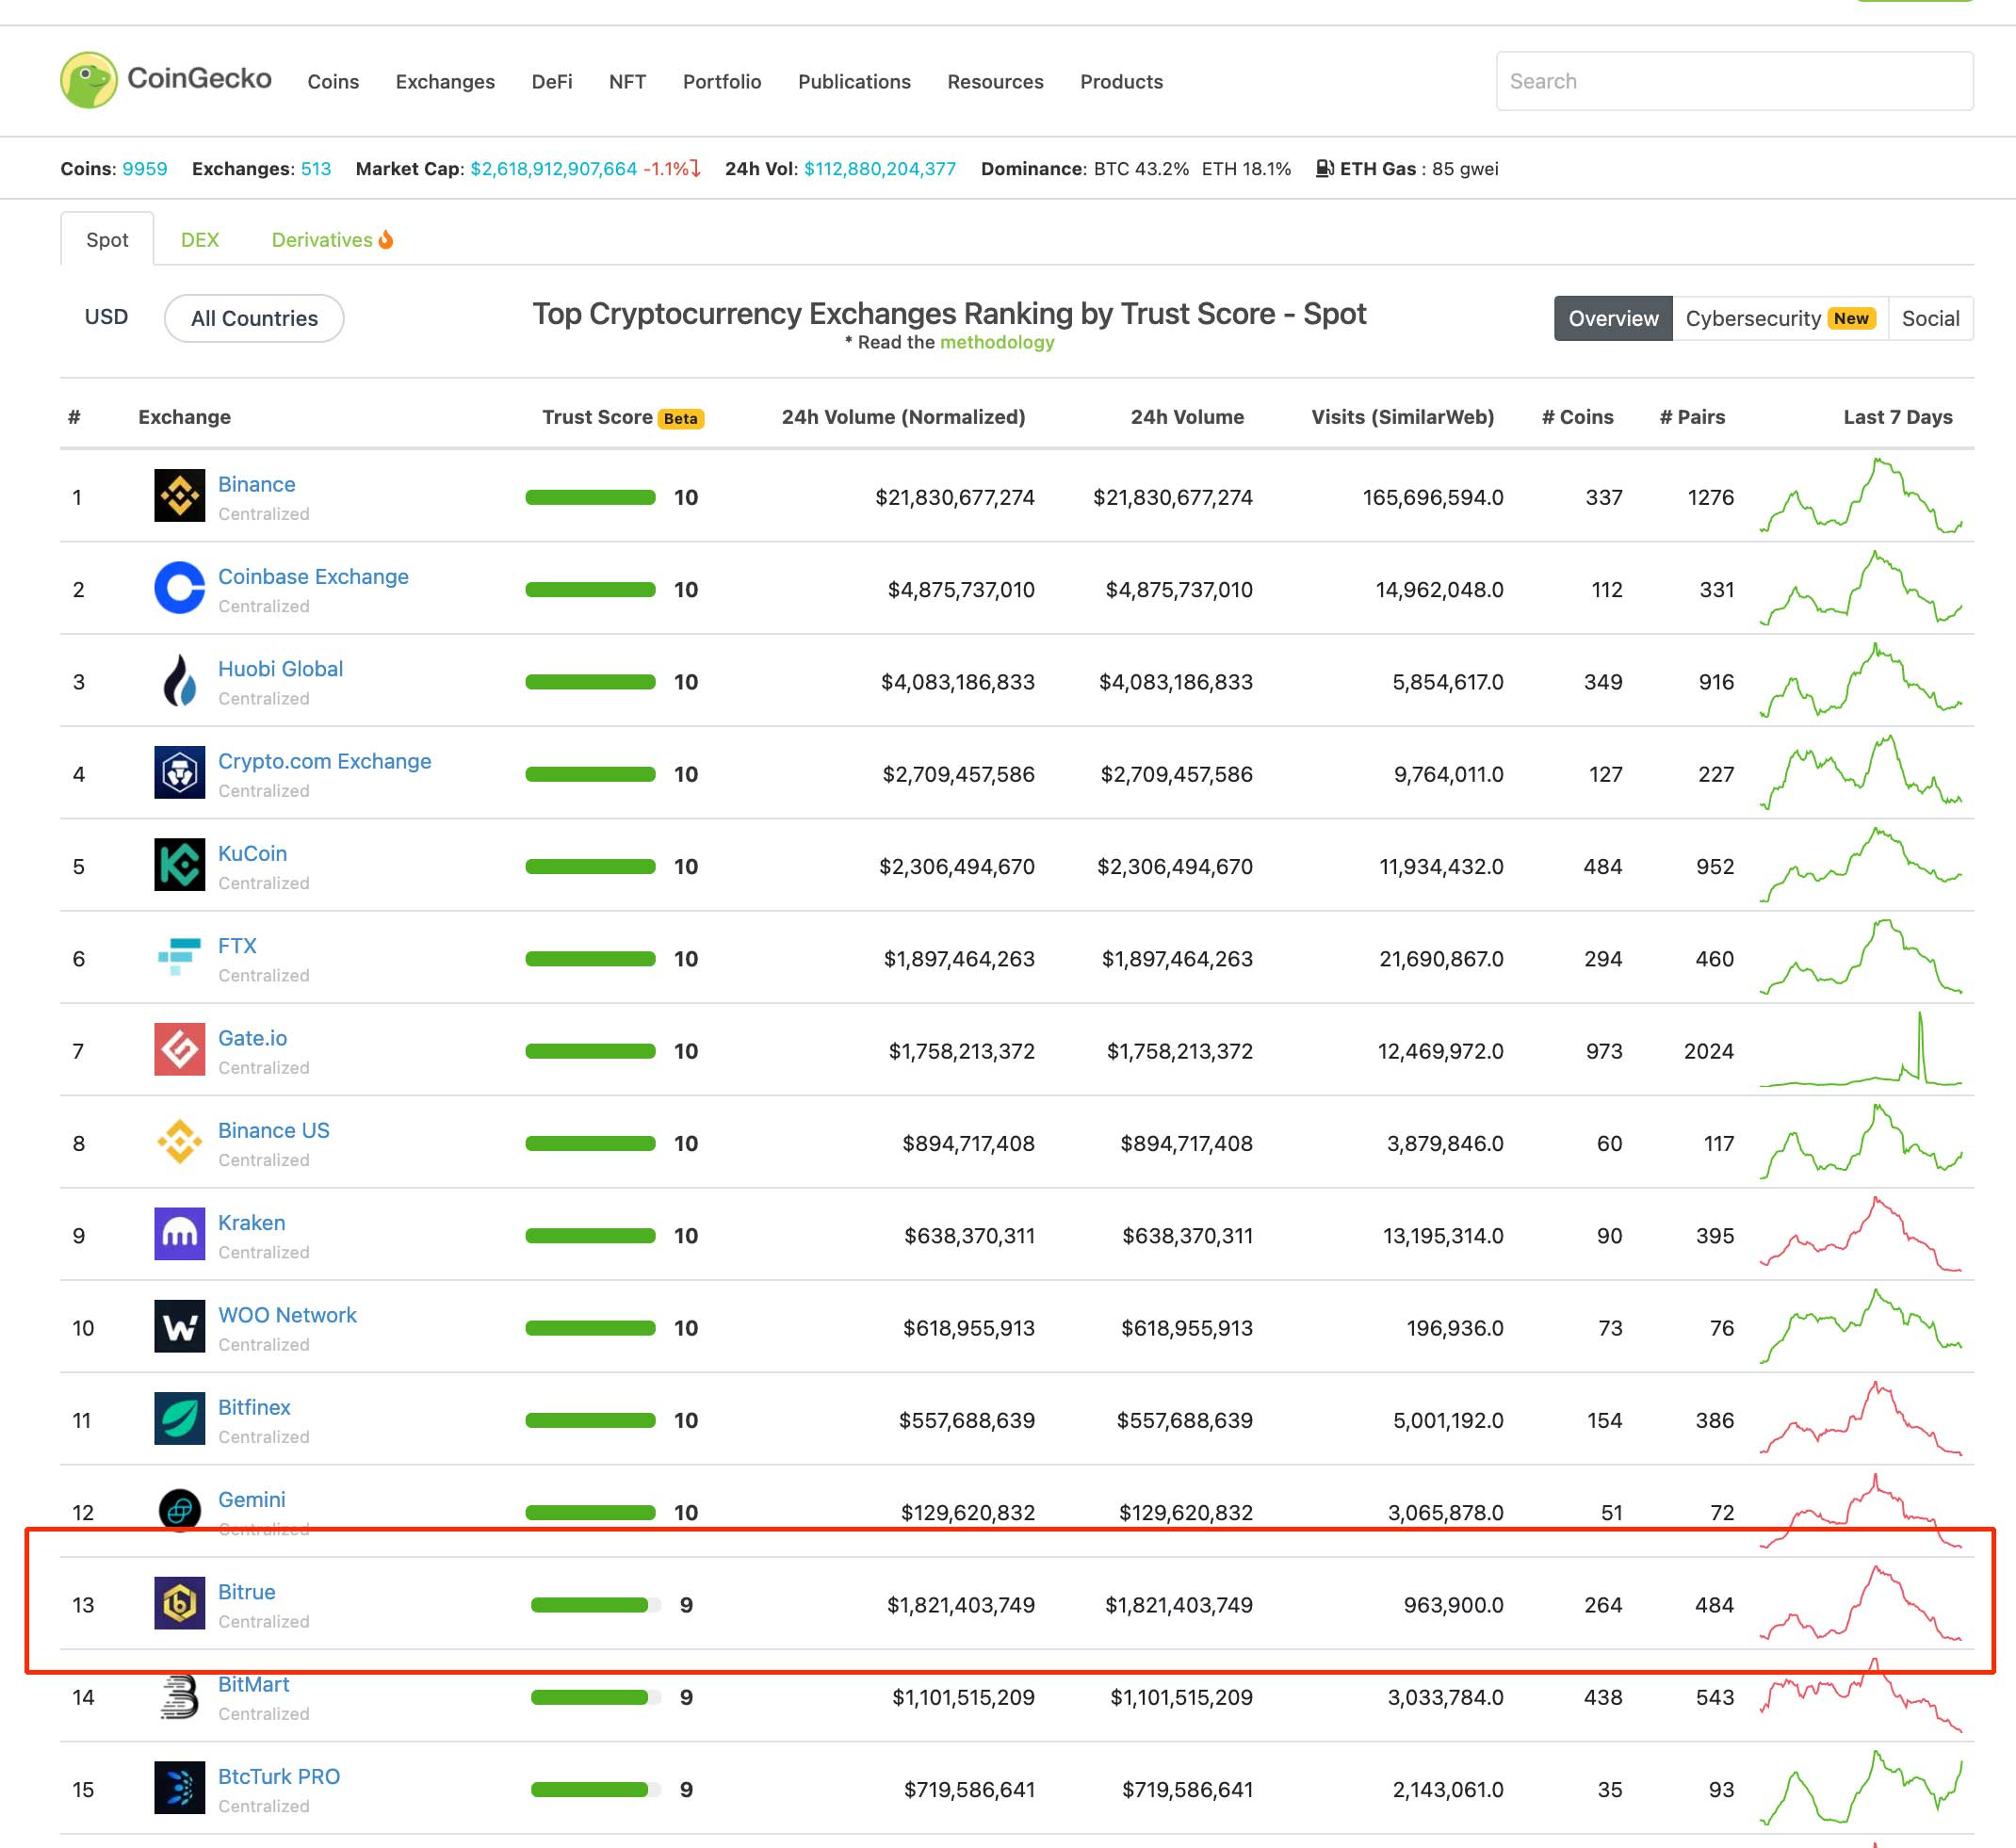Sort by 24h Volume (Normalized) header

click(903, 417)
